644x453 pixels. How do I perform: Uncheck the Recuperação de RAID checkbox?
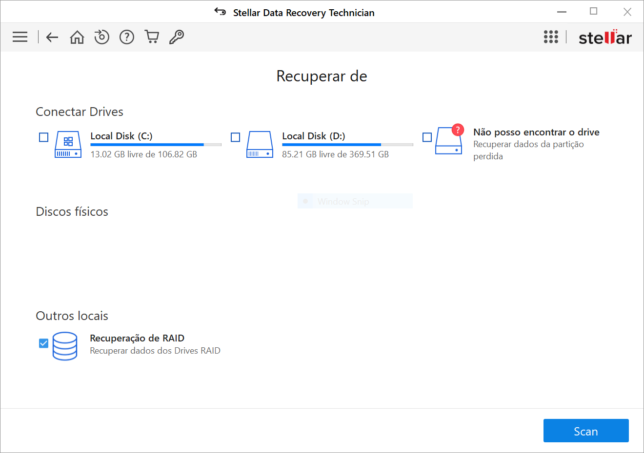(44, 343)
